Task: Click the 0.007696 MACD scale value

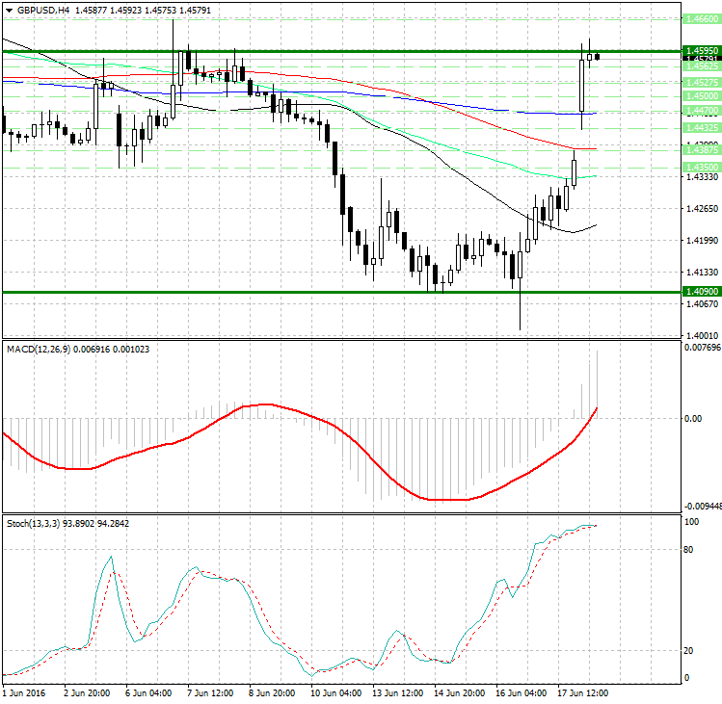Action: click(703, 348)
